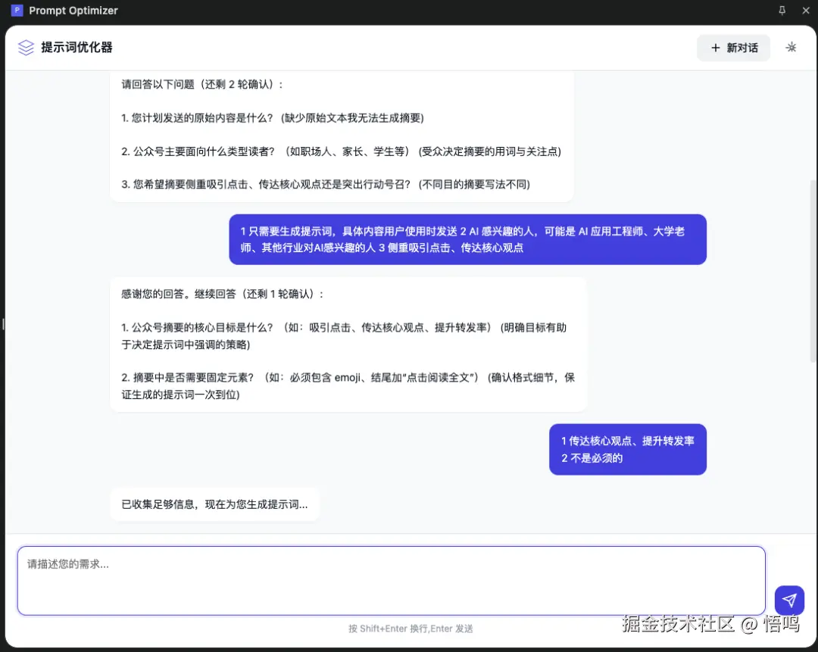
Task: Click the sun theme icon in the header
Action: [791, 47]
